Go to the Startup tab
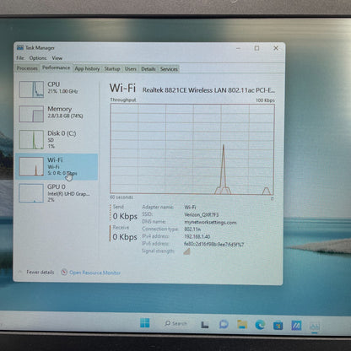Image resolution: width=351 pixels, height=351 pixels. point(112,69)
